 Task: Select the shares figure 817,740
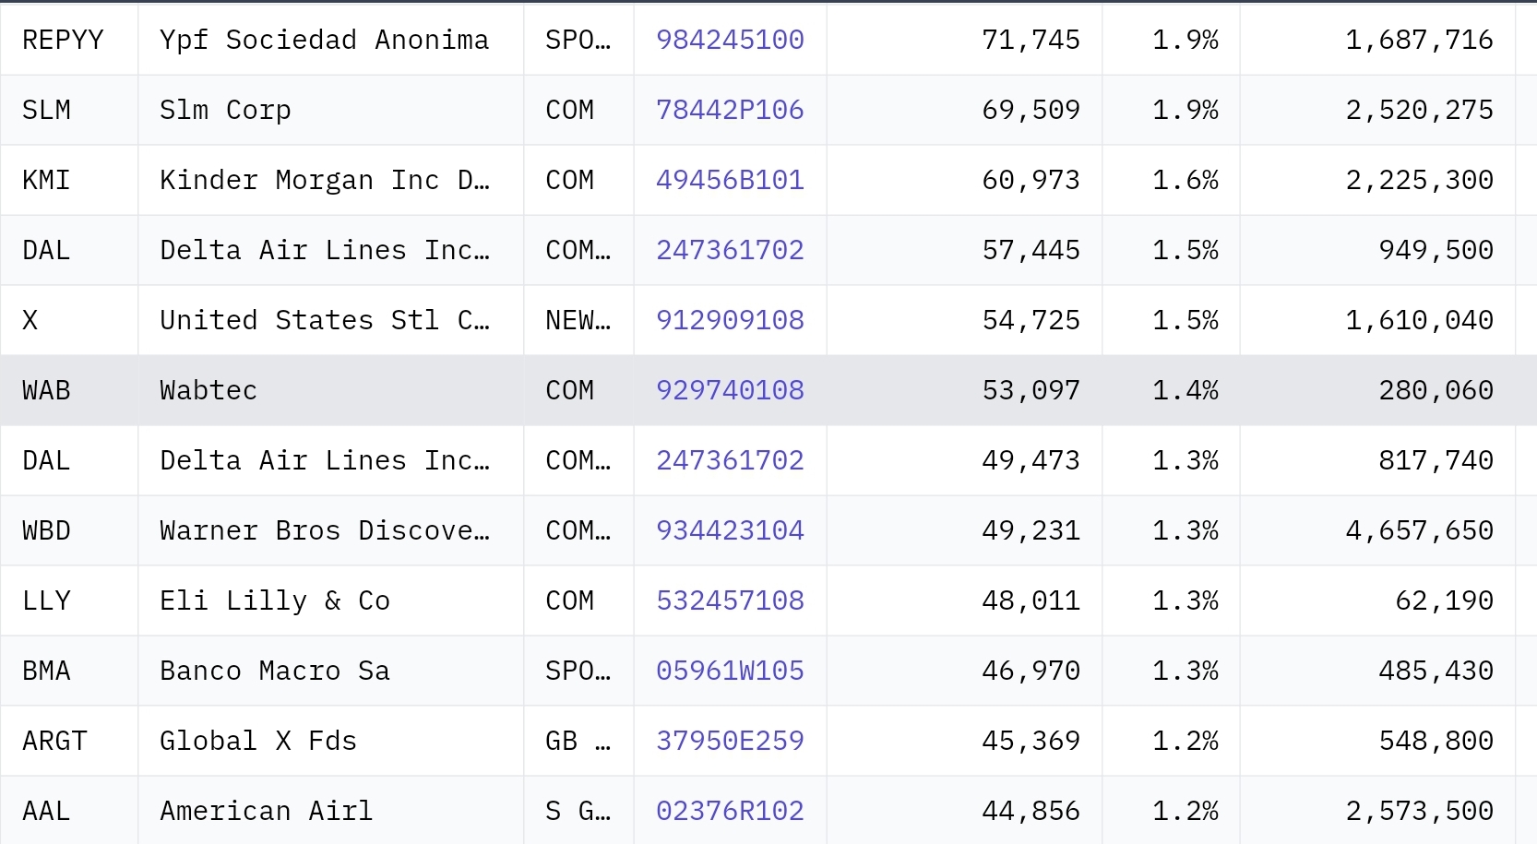[x=1436, y=460]
